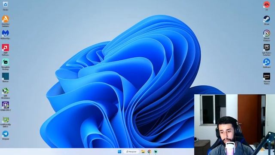Open the Malwarebytes desktop shortcut
275x155 pixels.
point(6,34)
